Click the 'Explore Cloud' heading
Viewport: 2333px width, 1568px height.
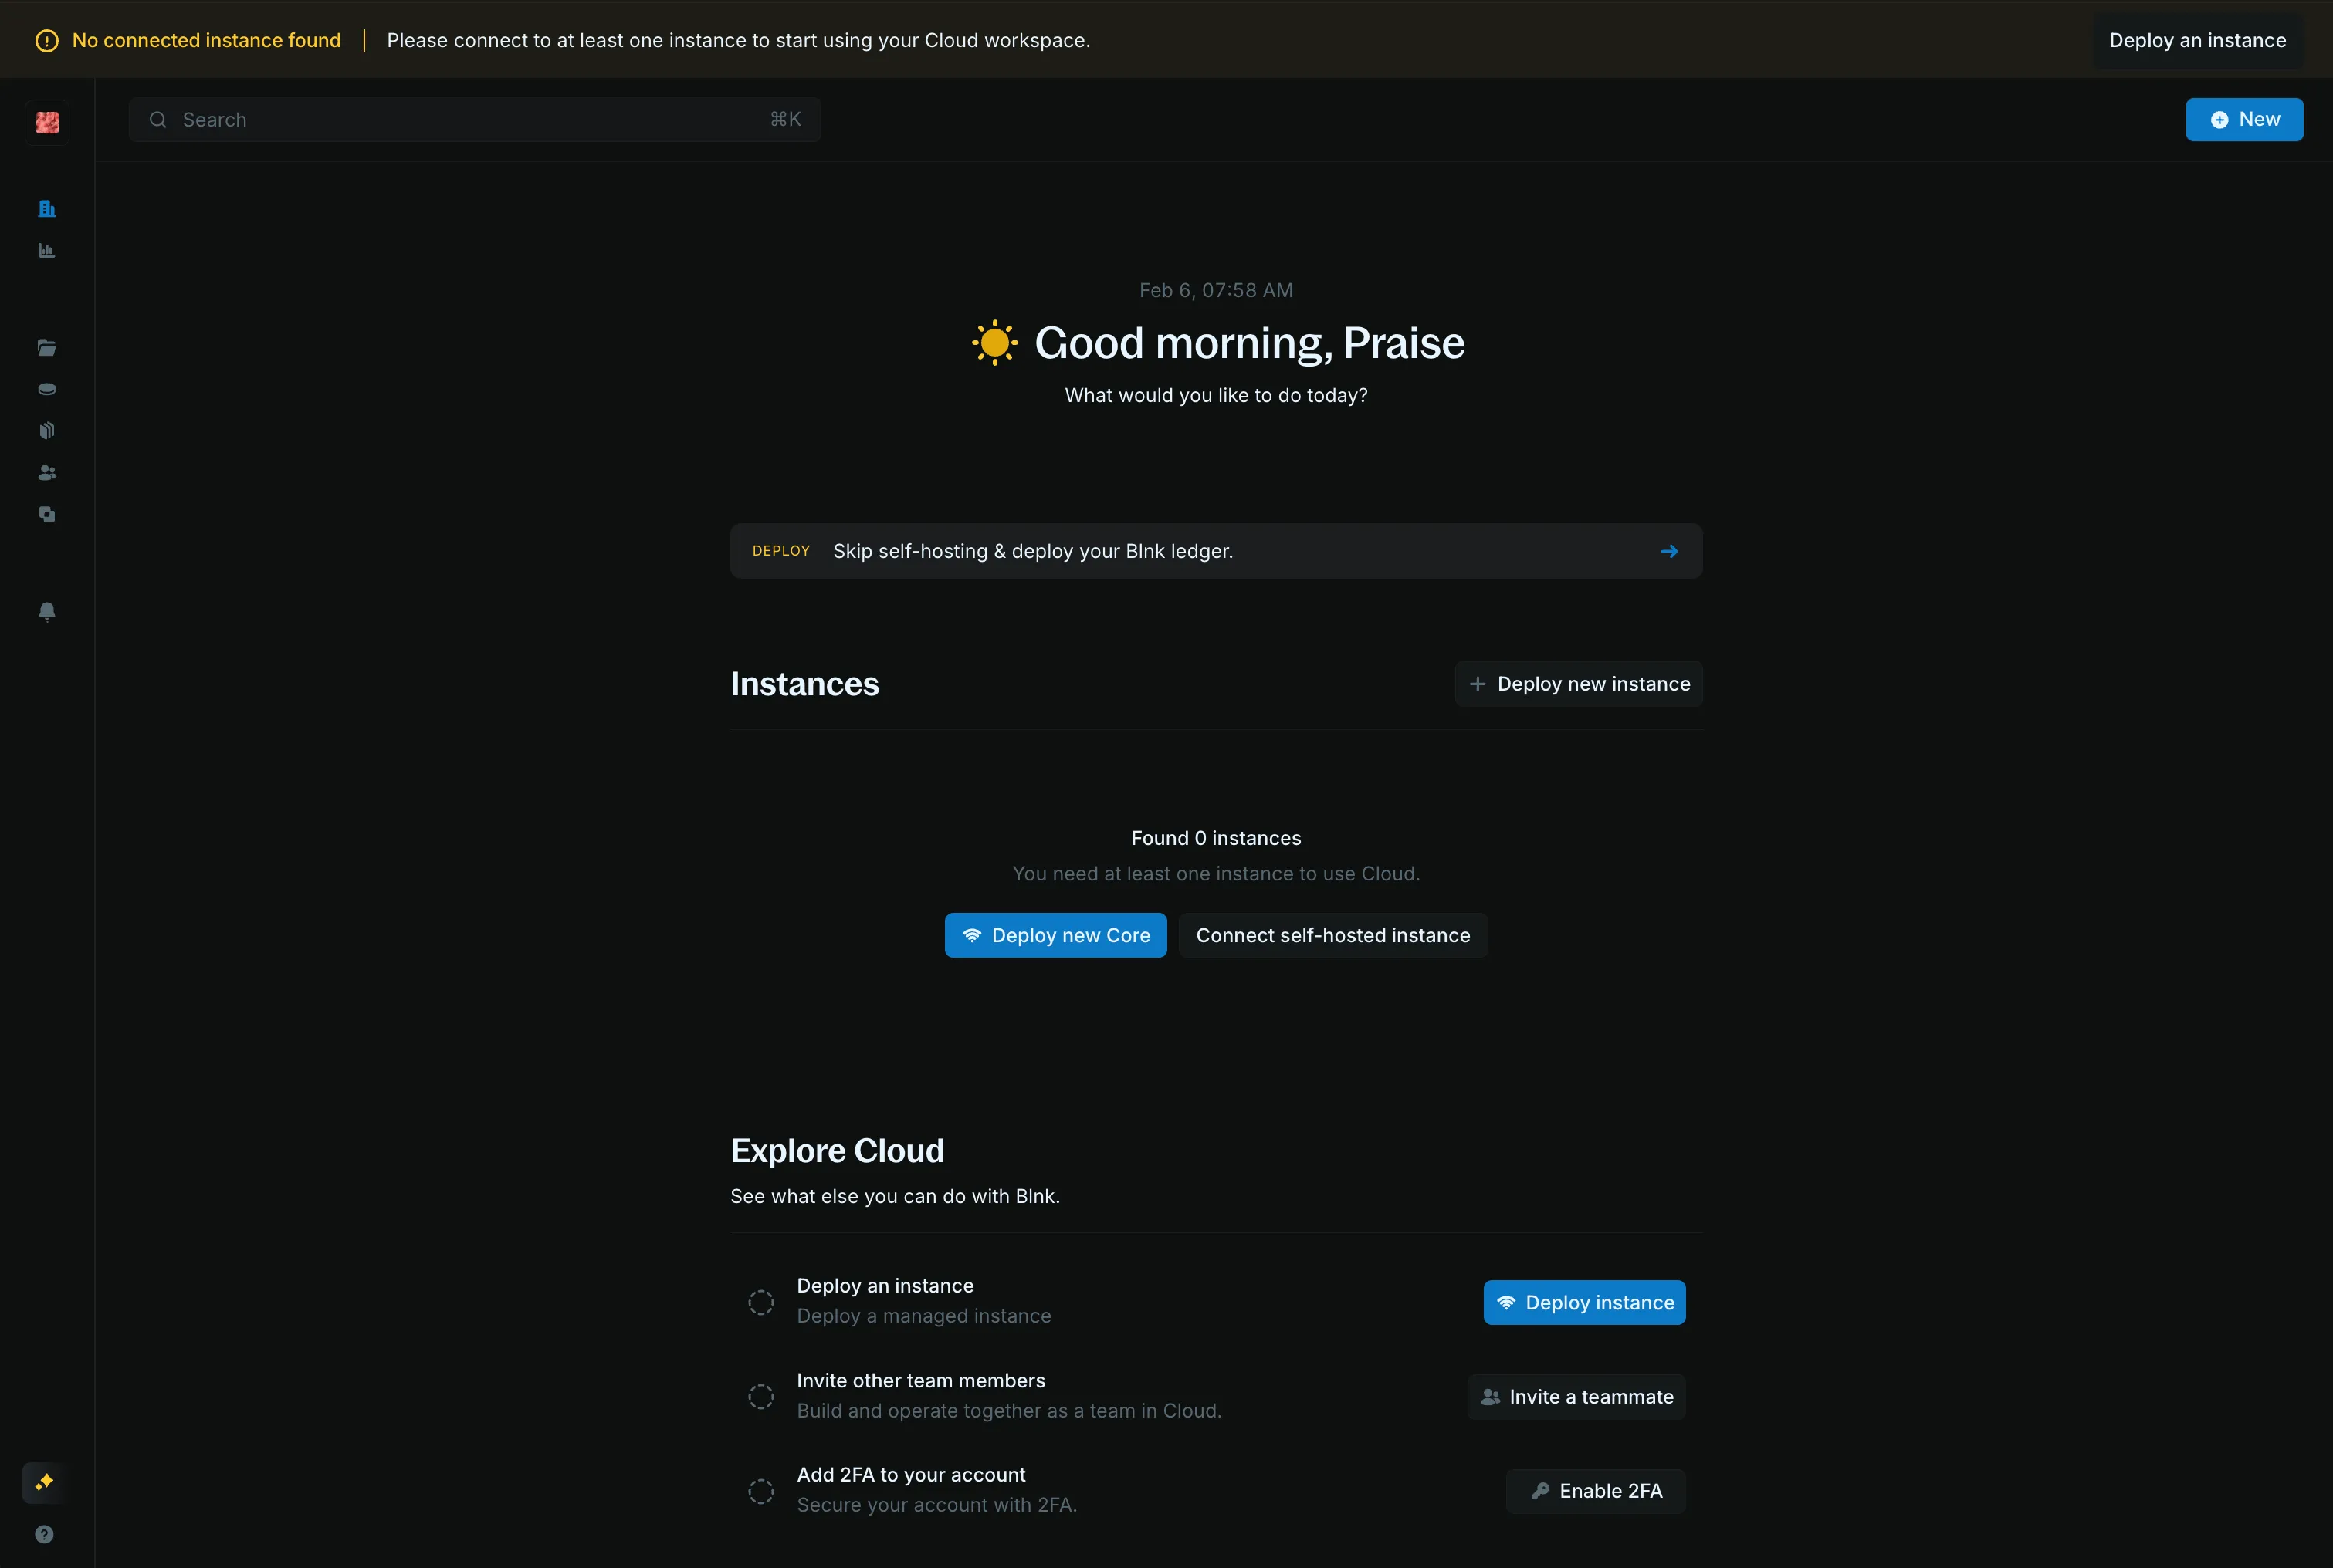pos(836,1150)
